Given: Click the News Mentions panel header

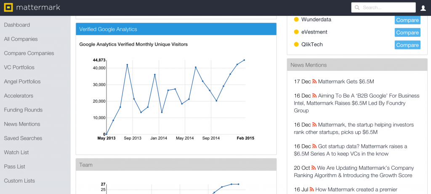Looking at the screenshot, I should point(357,65).
